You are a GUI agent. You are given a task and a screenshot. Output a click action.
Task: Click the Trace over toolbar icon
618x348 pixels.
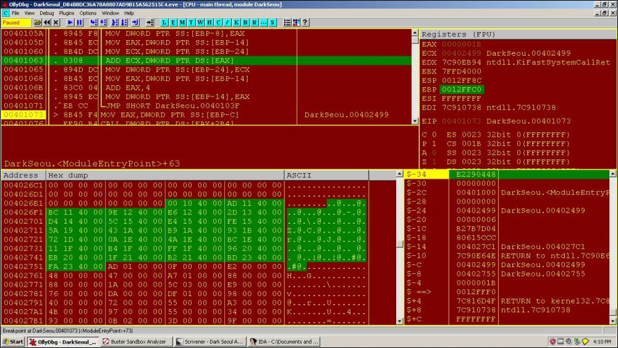click(124, 22)
